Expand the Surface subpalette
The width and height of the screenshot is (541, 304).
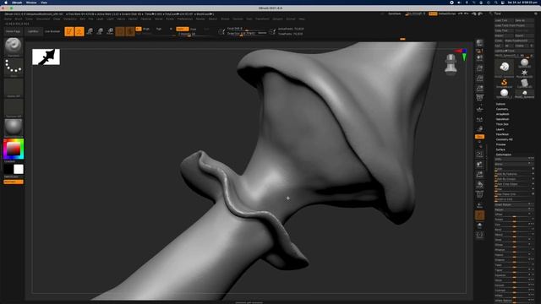(x=500, y=149)
